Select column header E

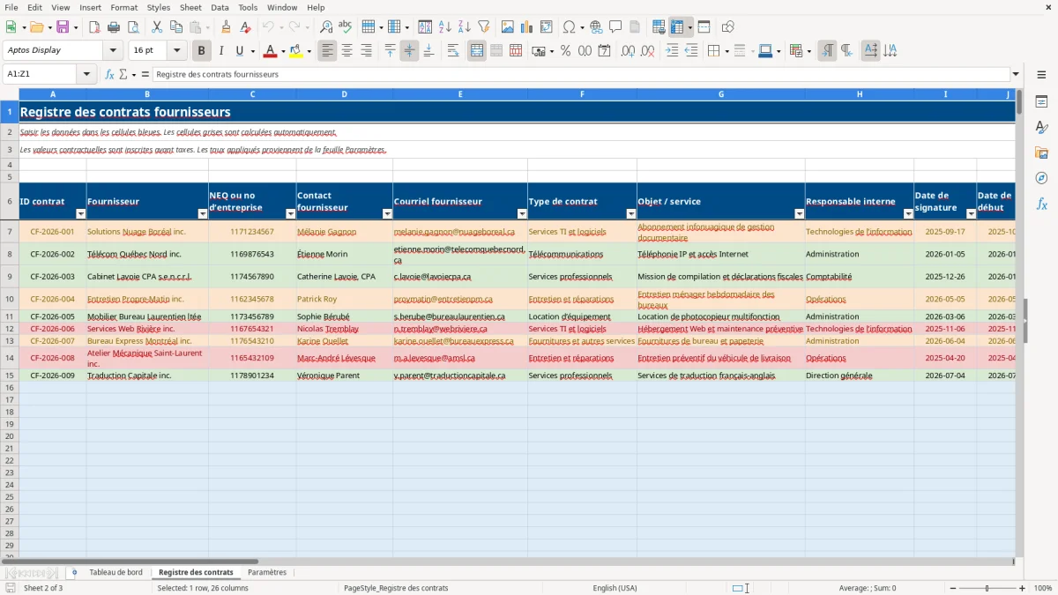coord(460,94)
